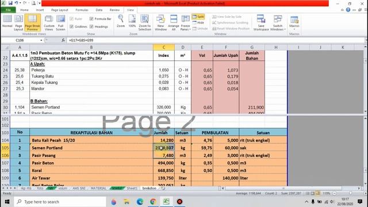The width and height of the screenshot is (368, 207).
Task: Open the Windows Start menu
Action: (x=7, y=202)
